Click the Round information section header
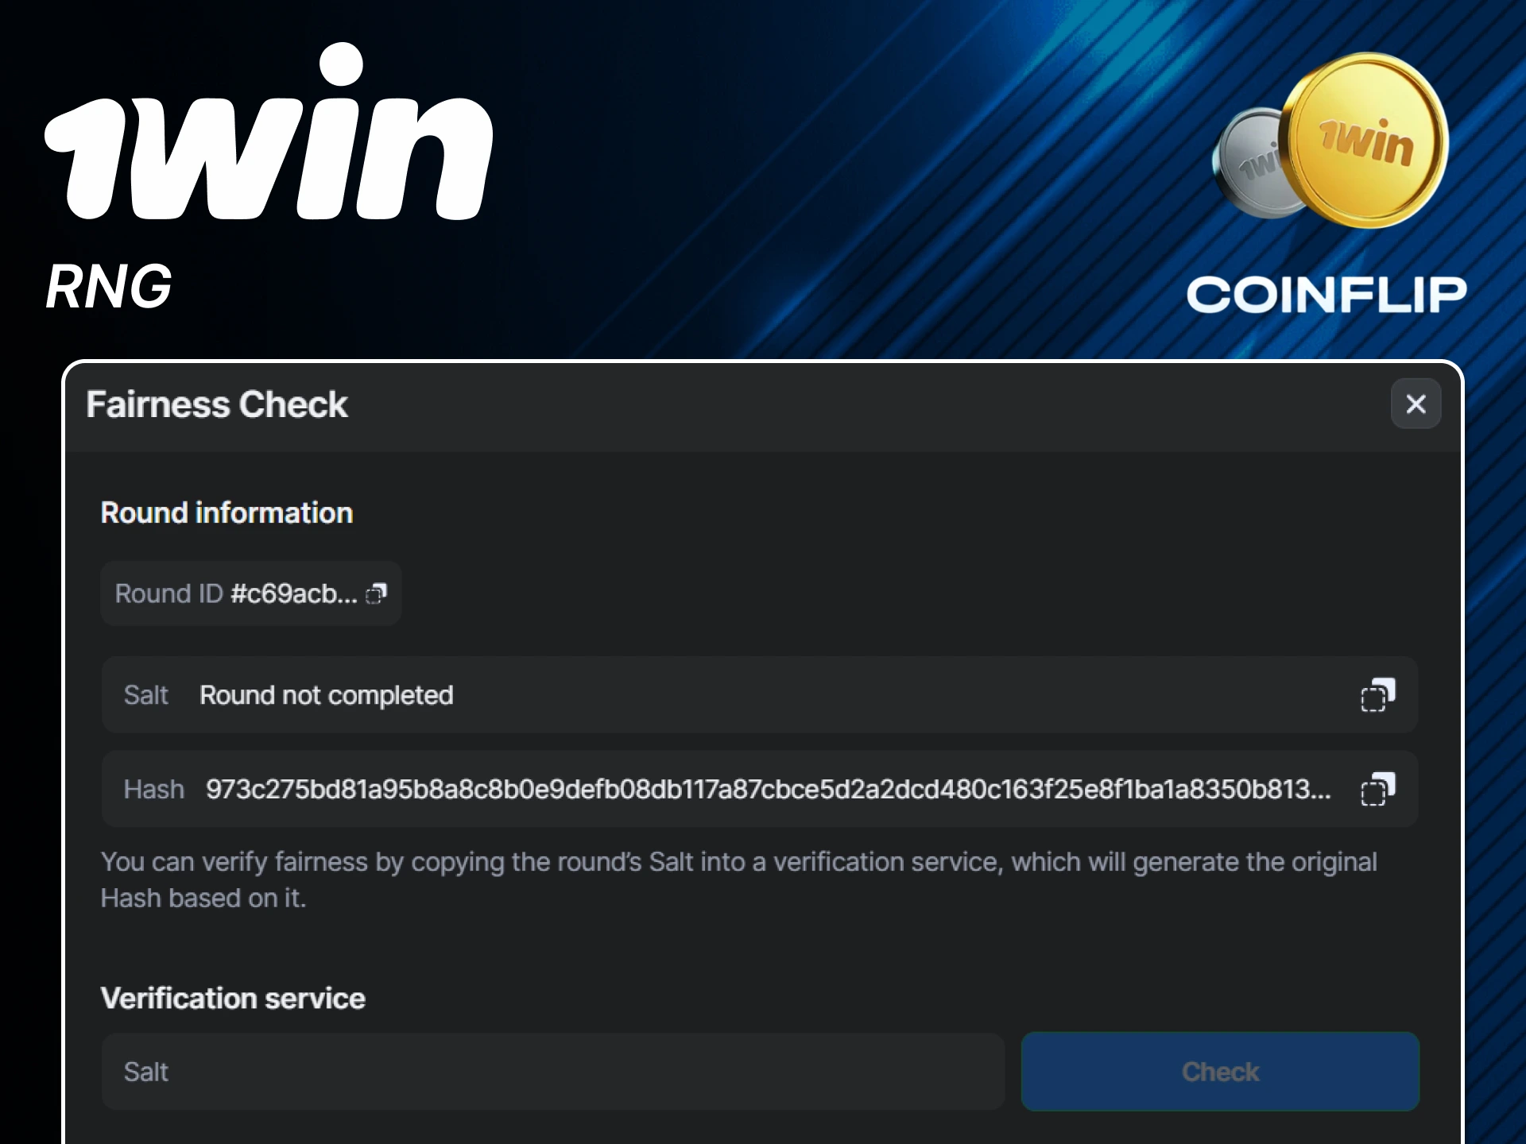The image size is (1526, 1144). click(x=227, y=512)
